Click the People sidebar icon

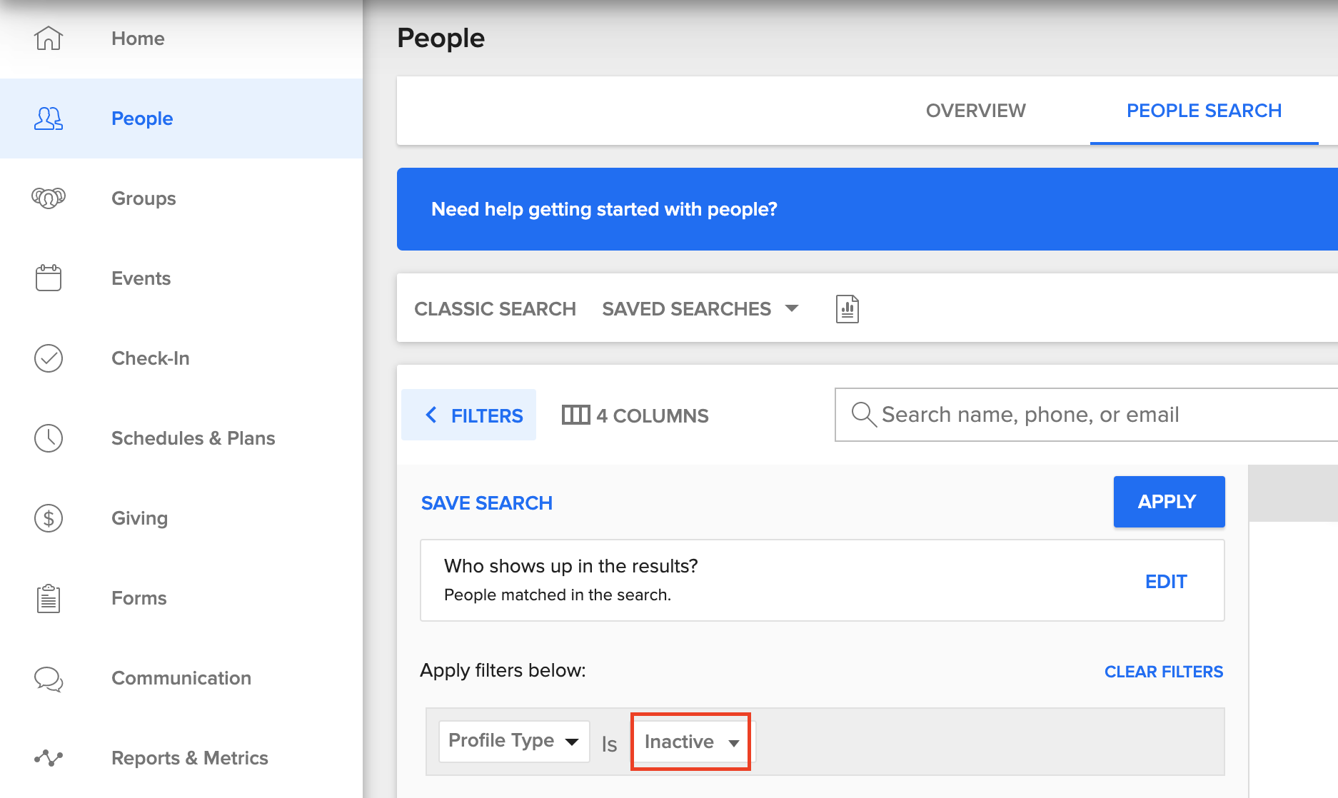[x=47, y=118]
